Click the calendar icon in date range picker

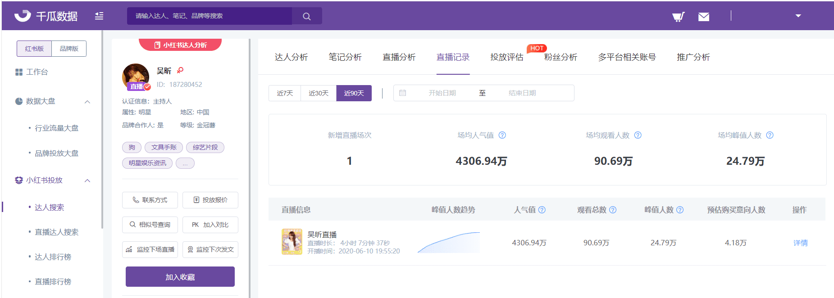pyautogui.click(x=403, y=93)
